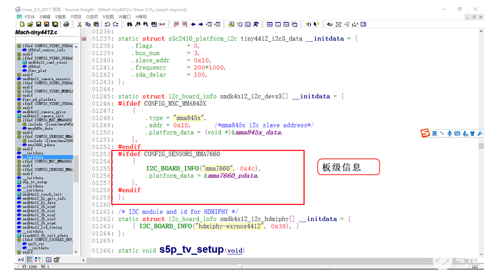The image size is (504, 271).
Task: Open the P项目 menu
Action: point(76,17)
